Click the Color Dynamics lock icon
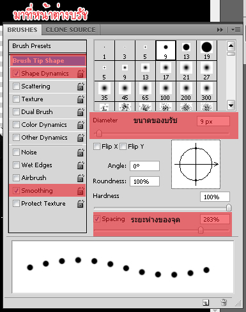246x312 pixels. pos(81,125)
